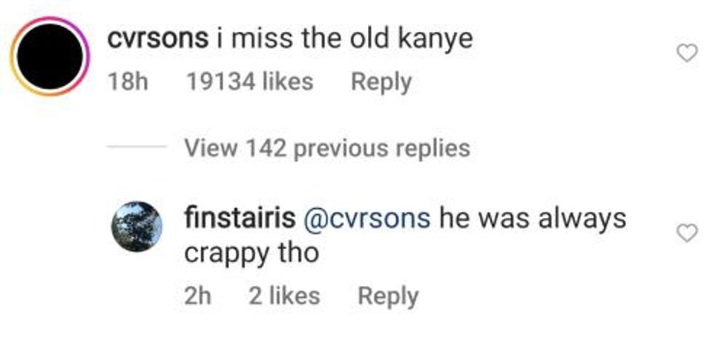Expand View 142 previous replies

326,148
